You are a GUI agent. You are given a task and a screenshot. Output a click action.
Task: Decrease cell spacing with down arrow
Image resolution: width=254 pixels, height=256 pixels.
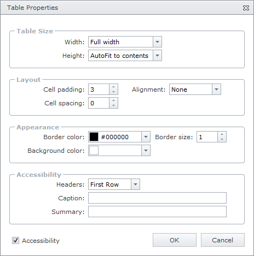coord(113,105)
